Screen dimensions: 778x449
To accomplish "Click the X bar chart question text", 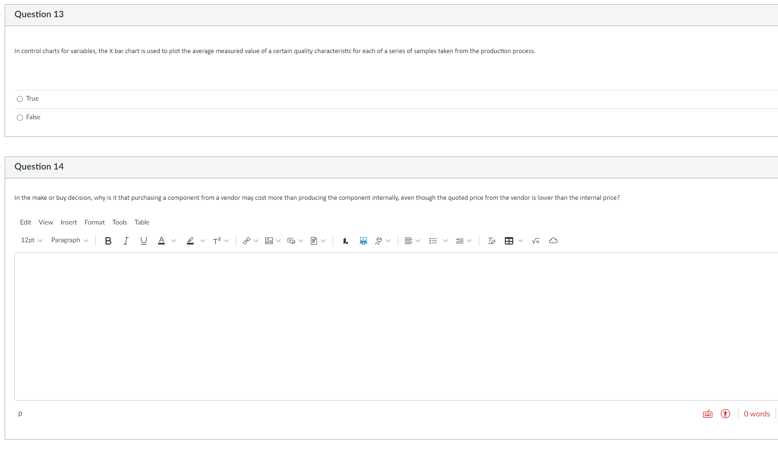I will pos(275,51).
